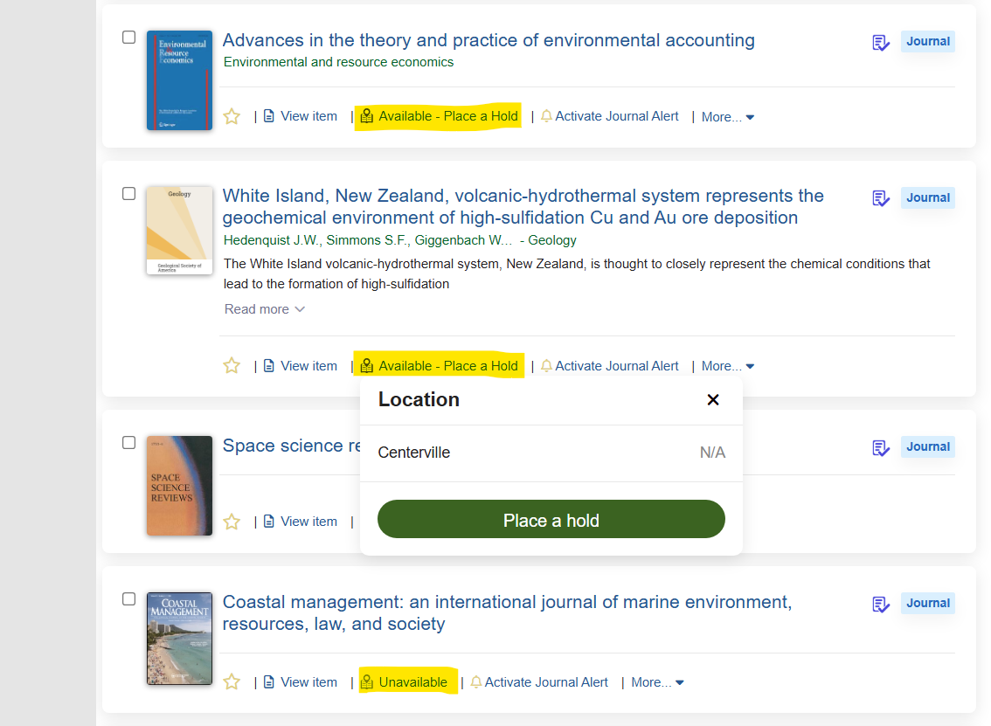Open More dropdown on White Island result
This screenshot has height=726, width=991.
727,366
